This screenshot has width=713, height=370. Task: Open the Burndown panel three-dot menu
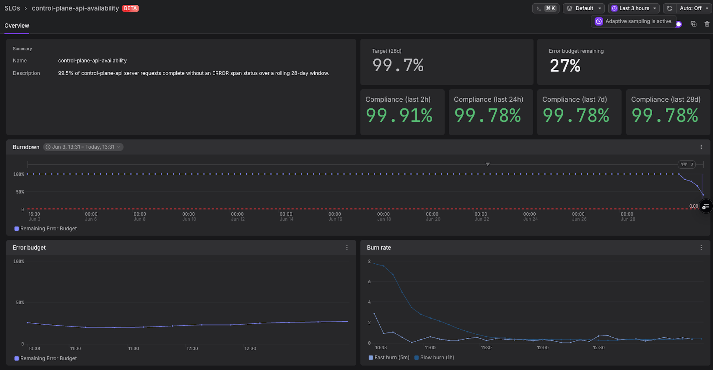[701, 147]
